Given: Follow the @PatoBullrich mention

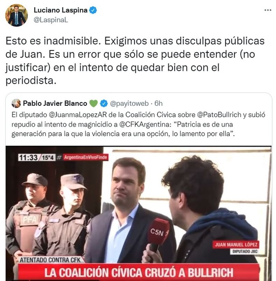Looking at the screenshot, I should pyautogui.click(x=219, y=115).
